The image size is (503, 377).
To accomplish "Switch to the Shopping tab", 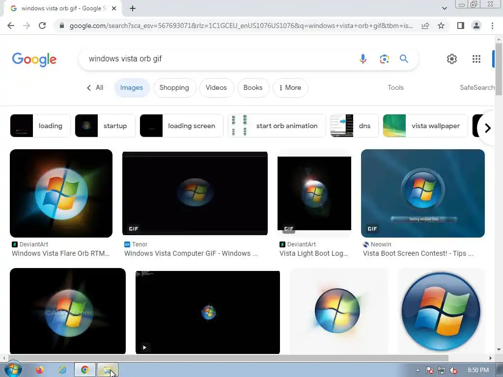I will pos(174,87).
